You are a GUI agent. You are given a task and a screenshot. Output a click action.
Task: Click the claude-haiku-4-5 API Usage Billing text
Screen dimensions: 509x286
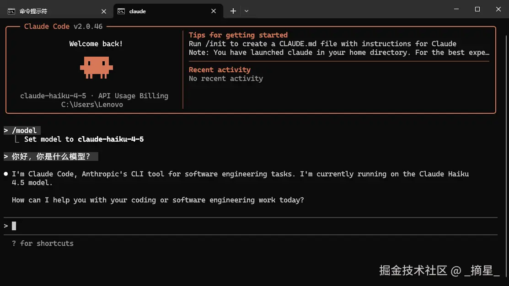tap(94, 96)
